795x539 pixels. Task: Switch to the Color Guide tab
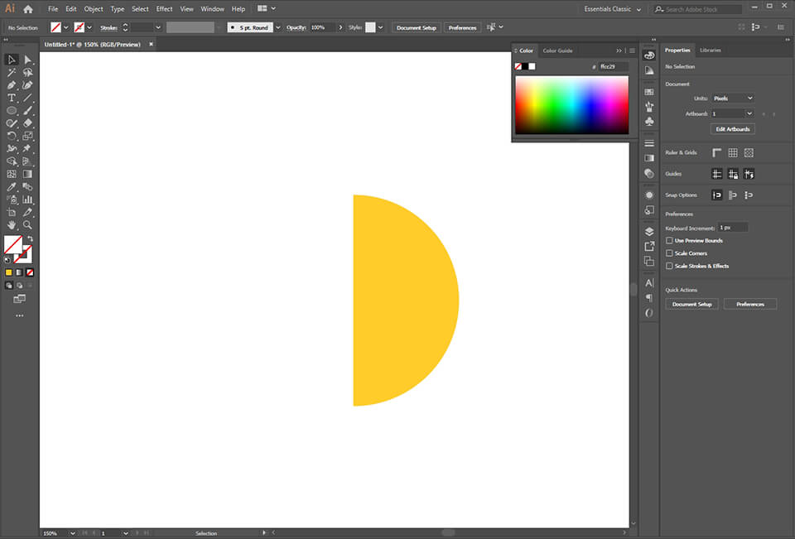click(x=556, y=51)
